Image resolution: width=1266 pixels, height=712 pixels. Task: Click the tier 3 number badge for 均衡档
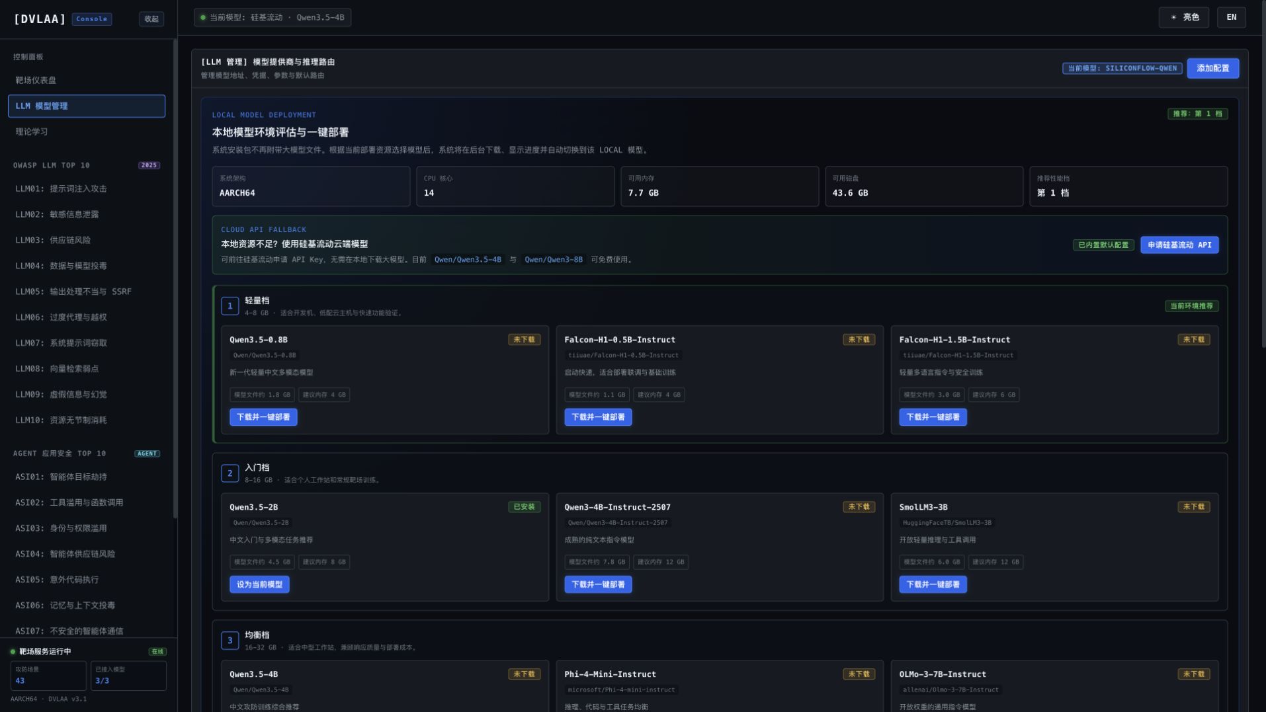(230, 641)
